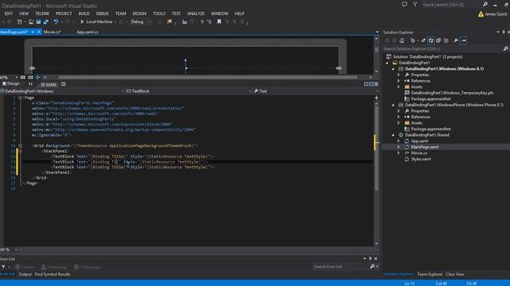Toggle snap to gridlines icon in designer bar
This screenshot has width=510, height=286.
click(x=30, y=77)
